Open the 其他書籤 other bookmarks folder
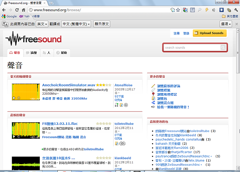The height and width of the screenshot is (172, 240). 230,16
